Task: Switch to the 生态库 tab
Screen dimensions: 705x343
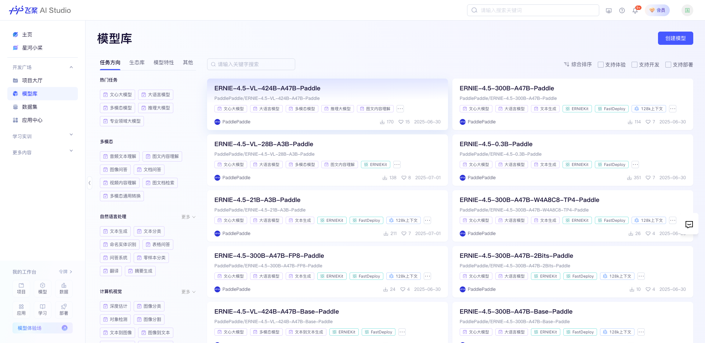Action: tap(137, 62)
